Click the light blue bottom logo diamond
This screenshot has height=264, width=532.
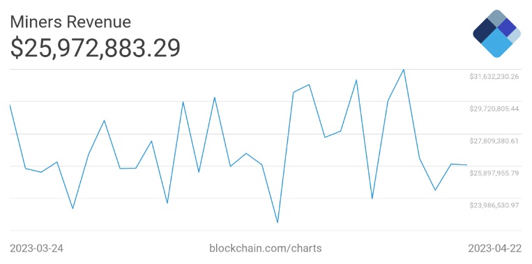click(496, 44)
